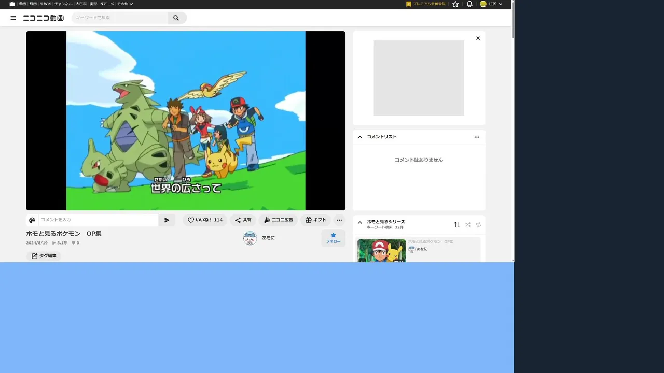Click the ニコニコ動画 logo
Screen dimensions: 664x373
(x=43, y=18)
